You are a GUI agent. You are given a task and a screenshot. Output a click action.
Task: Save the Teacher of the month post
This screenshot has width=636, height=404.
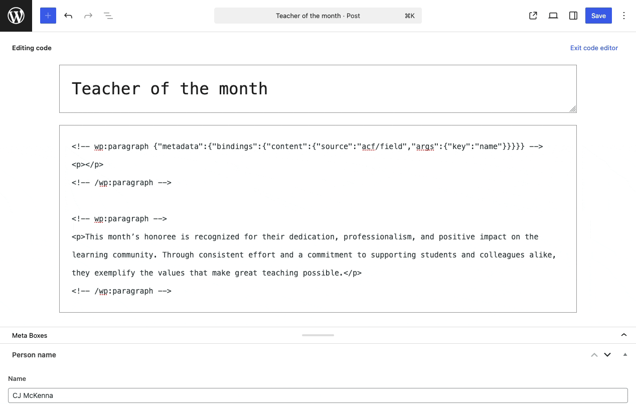(598, 16)
